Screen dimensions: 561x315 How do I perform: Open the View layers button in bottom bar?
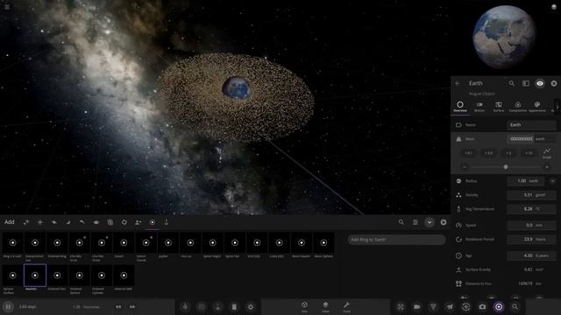pos(325,306)
